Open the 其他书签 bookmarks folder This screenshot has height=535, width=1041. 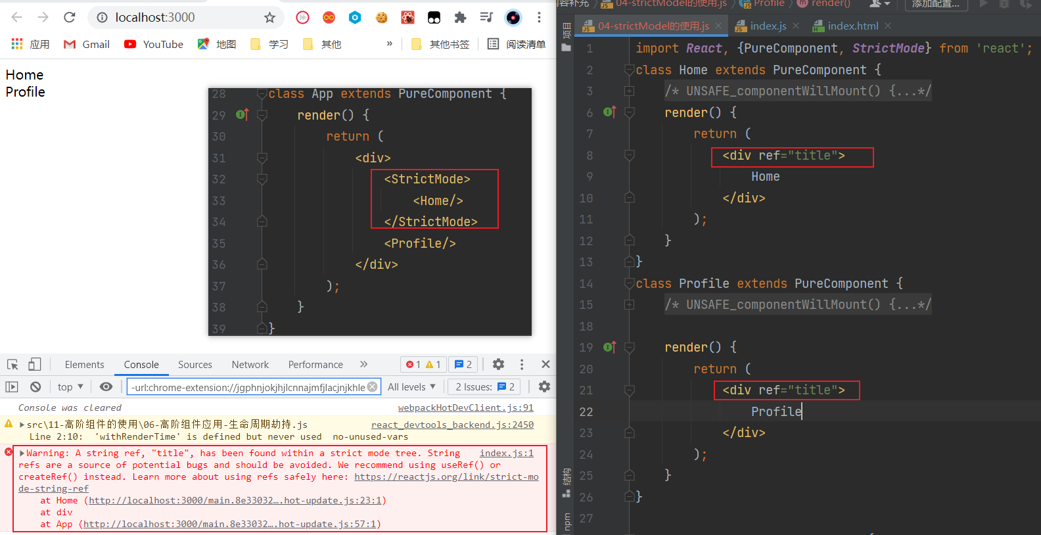click(440, 44)
